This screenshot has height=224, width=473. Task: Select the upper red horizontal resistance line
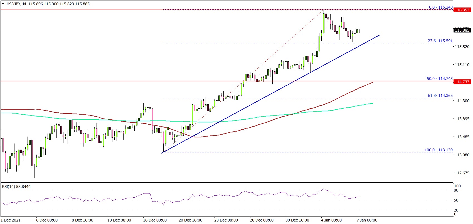pyautogui.click(x=111, y=9)
